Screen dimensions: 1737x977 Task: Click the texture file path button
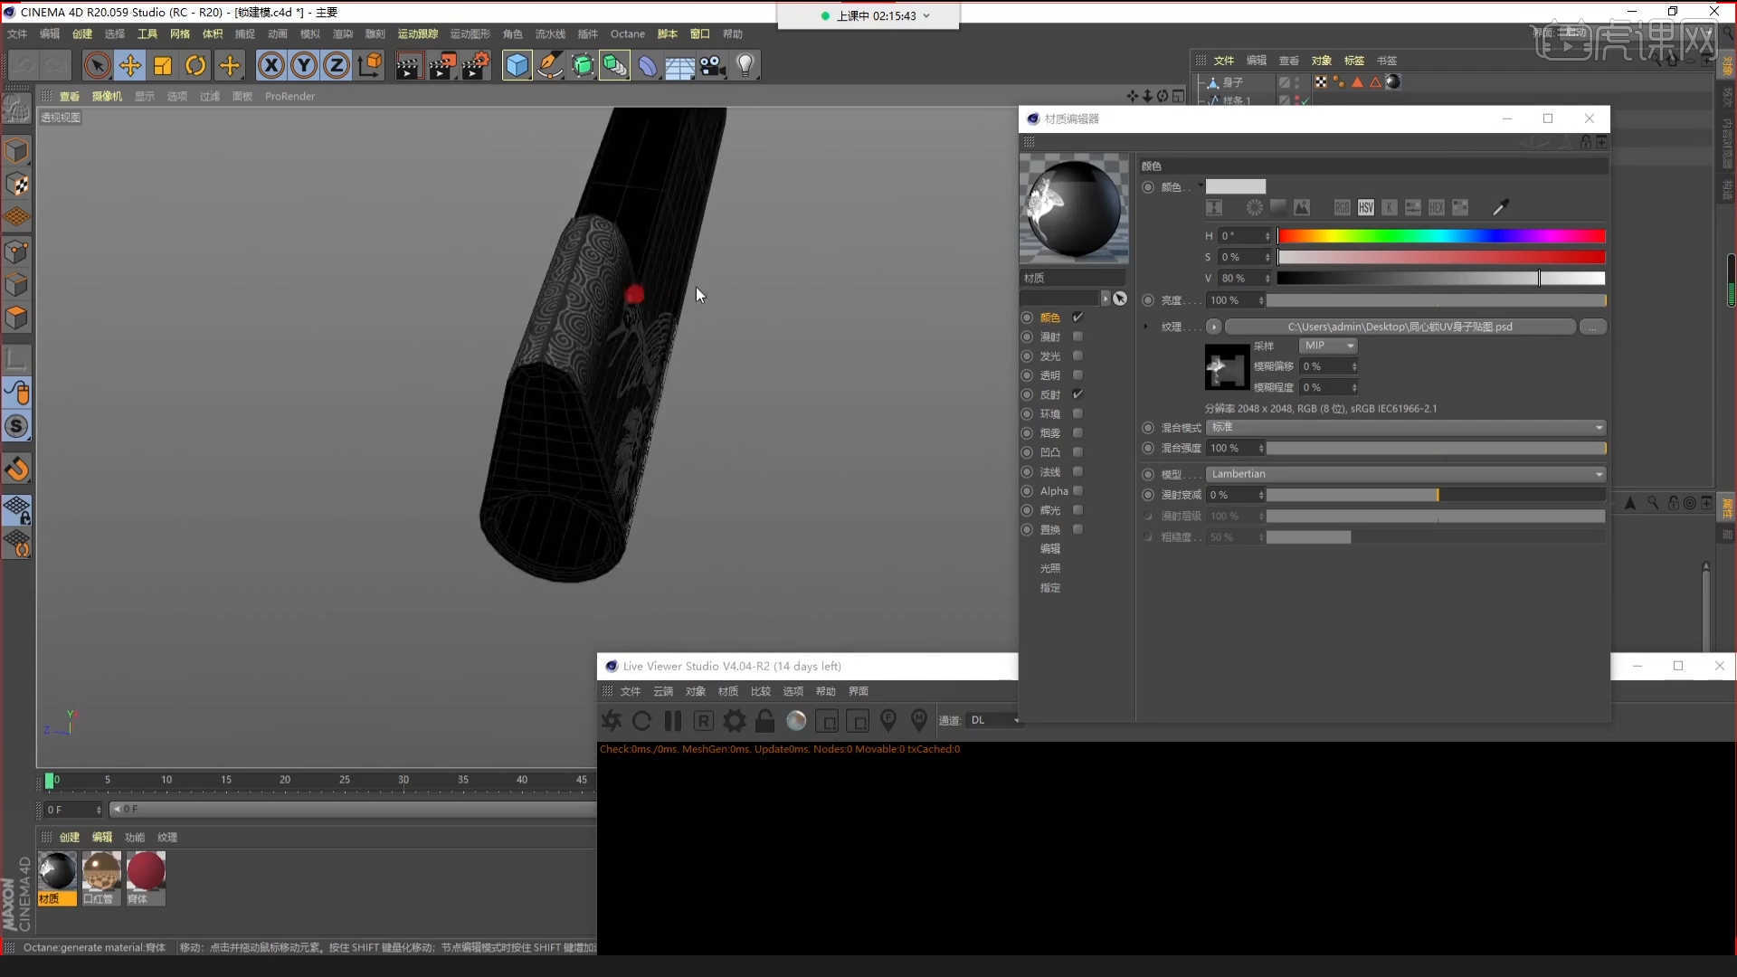(x=1400, y=327)
